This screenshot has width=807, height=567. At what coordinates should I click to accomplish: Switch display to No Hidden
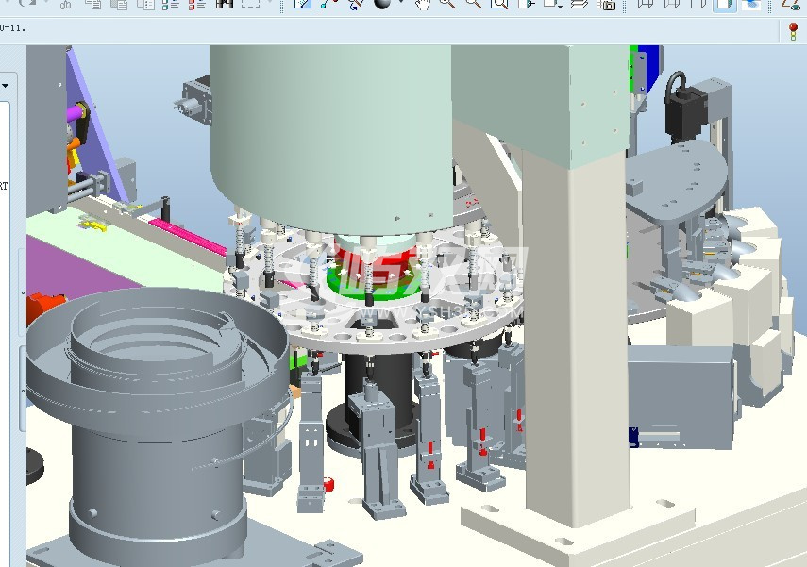click(698, 4)
